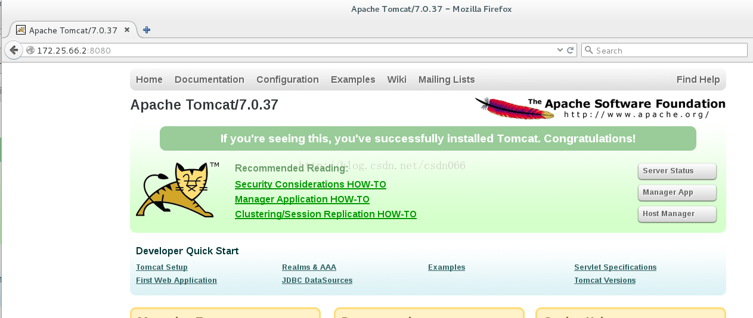Click the Apache Tomcat/7.0.37 page heading
753x318 pixels.
point(204,105)
